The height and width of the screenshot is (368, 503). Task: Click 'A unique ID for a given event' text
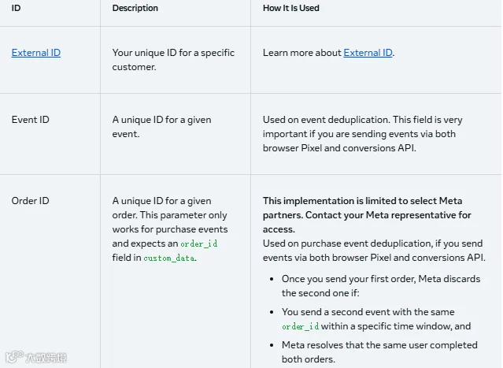161,127
